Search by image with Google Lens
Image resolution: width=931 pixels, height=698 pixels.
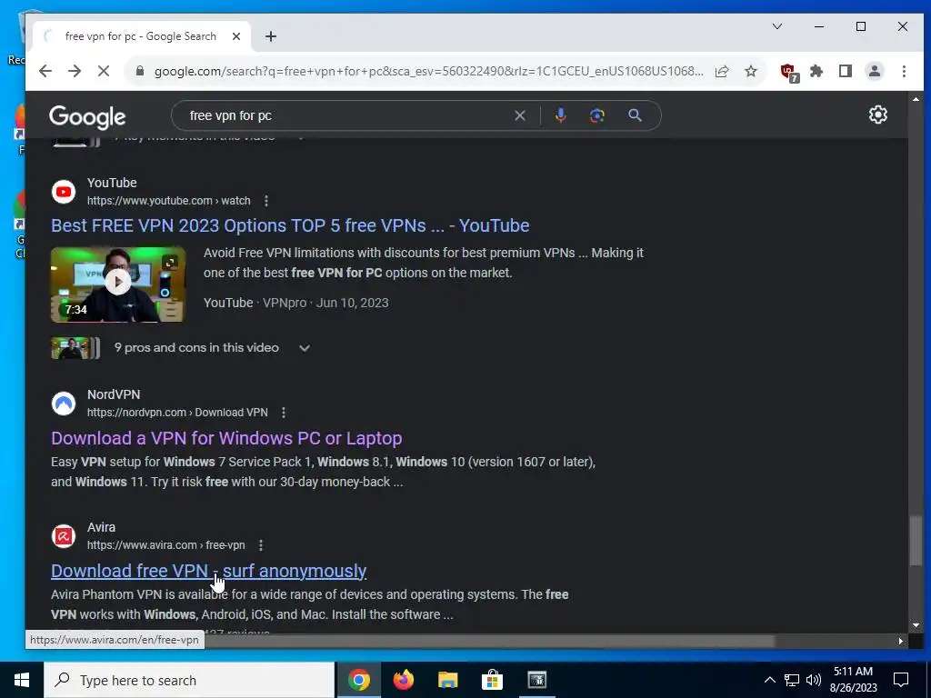pyautogui.click(x=596, y=115)
